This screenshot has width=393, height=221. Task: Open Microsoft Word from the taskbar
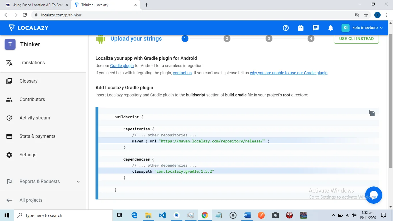(x=247, y=215)
